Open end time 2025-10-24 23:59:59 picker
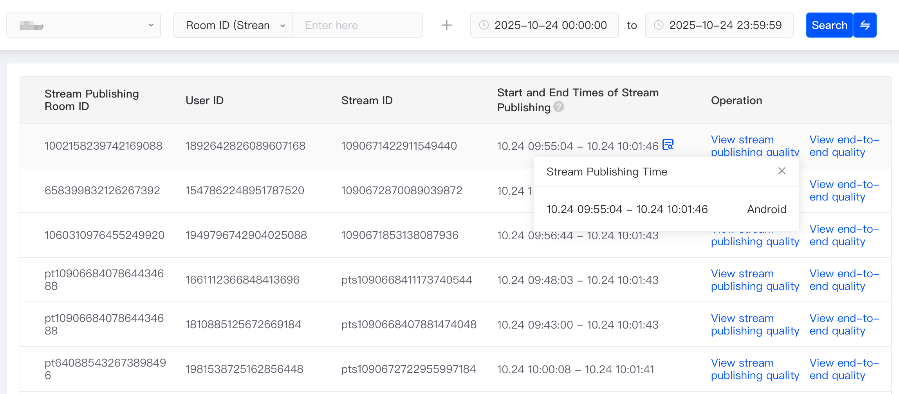This screenshot has width=899, height=394. pyautogui.click(x=725, y=25)
